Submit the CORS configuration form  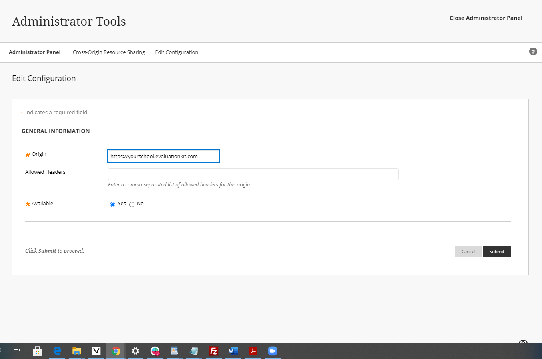497,251
